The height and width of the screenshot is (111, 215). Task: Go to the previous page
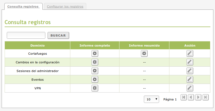tap(191, 97)
